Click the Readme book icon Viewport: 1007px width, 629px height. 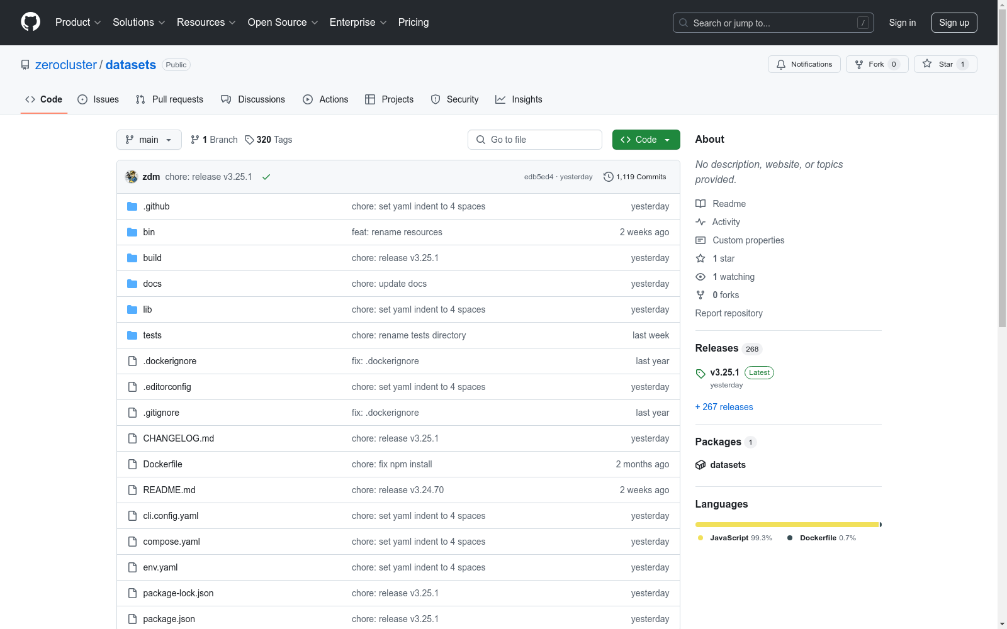coord(700,204)
